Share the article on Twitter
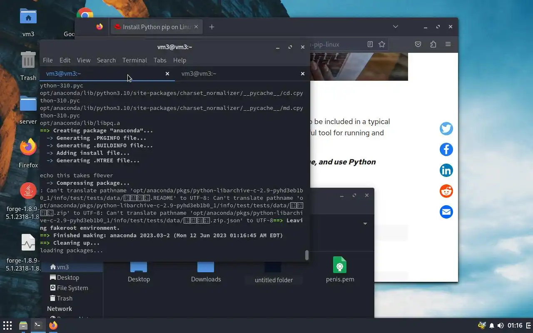The width and height of the screenshot is (533, 333). pos(446,129)
